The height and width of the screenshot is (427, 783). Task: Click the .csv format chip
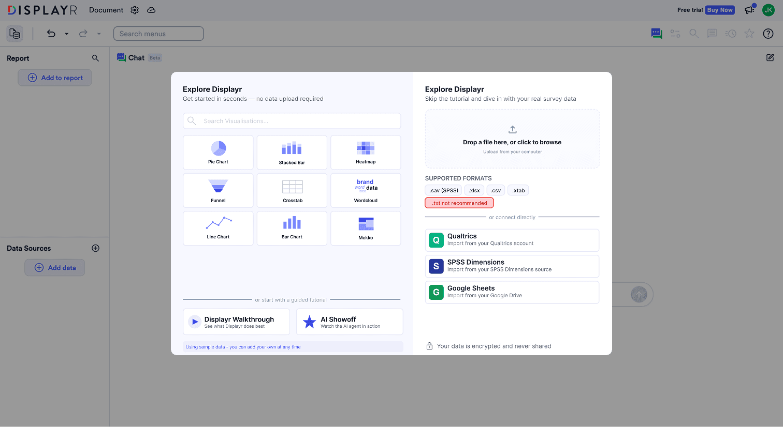(496, 190)
